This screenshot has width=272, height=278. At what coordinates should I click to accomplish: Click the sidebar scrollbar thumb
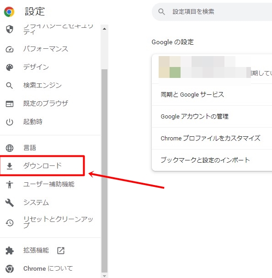(104, 171)
